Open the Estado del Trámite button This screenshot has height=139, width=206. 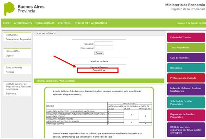pyautogui.click(x=186, y=37)
